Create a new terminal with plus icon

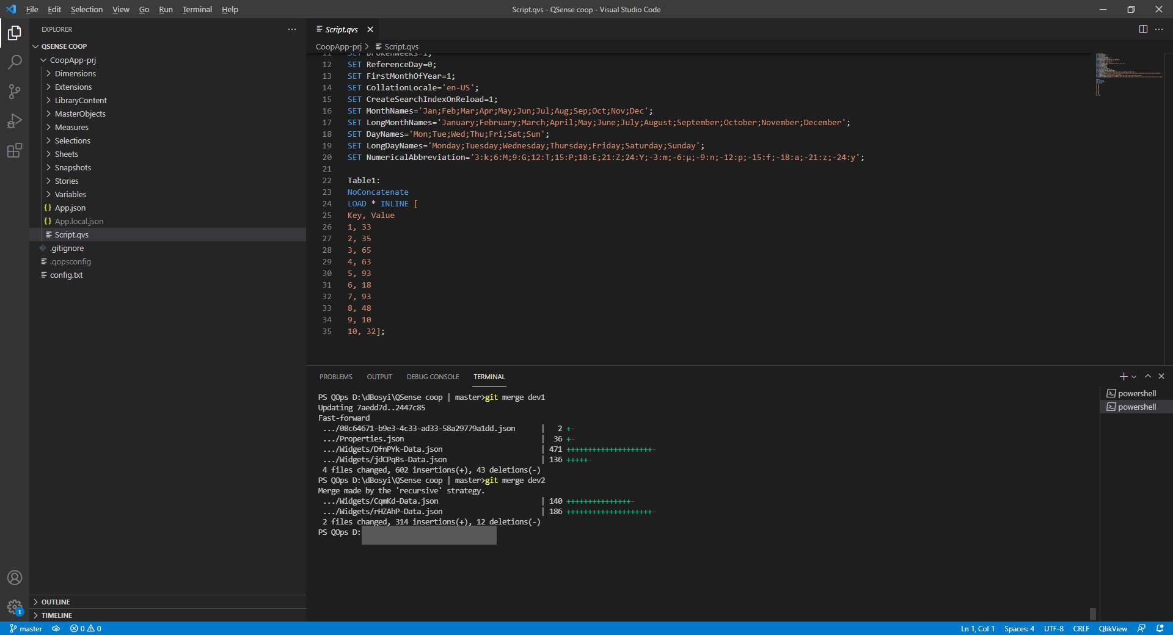point(1123,377)
